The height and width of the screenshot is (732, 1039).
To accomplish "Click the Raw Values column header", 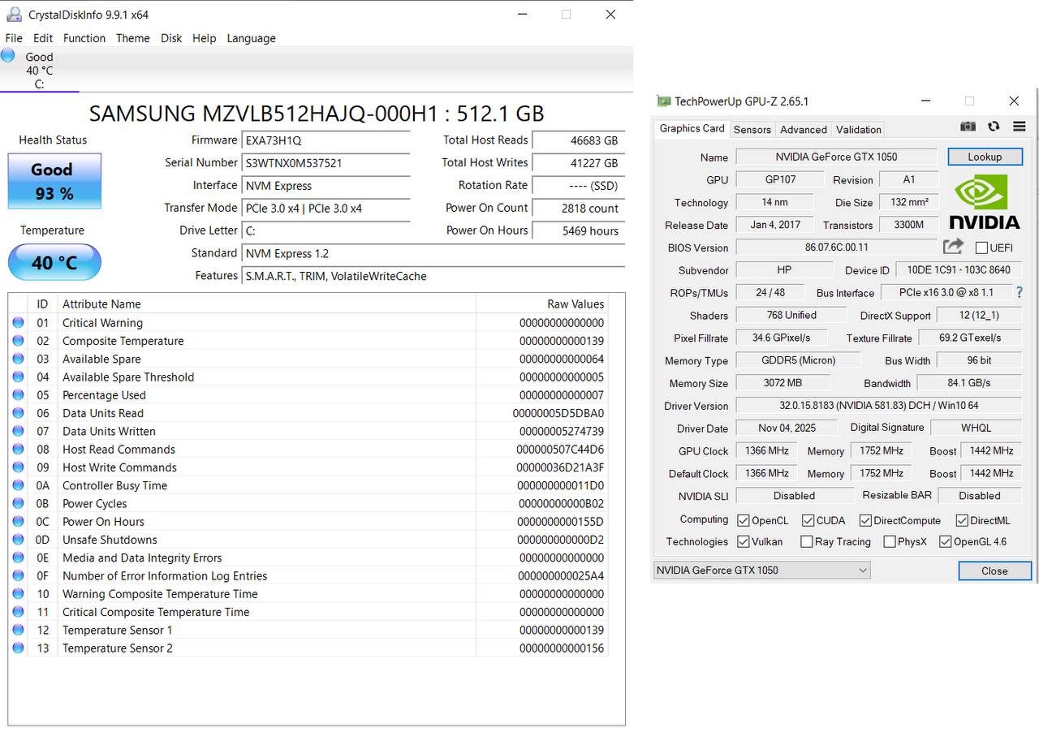I will click(541, 304).
